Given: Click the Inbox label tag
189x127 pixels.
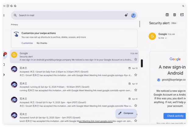Looking at the screenshot, I should [174, 23].
